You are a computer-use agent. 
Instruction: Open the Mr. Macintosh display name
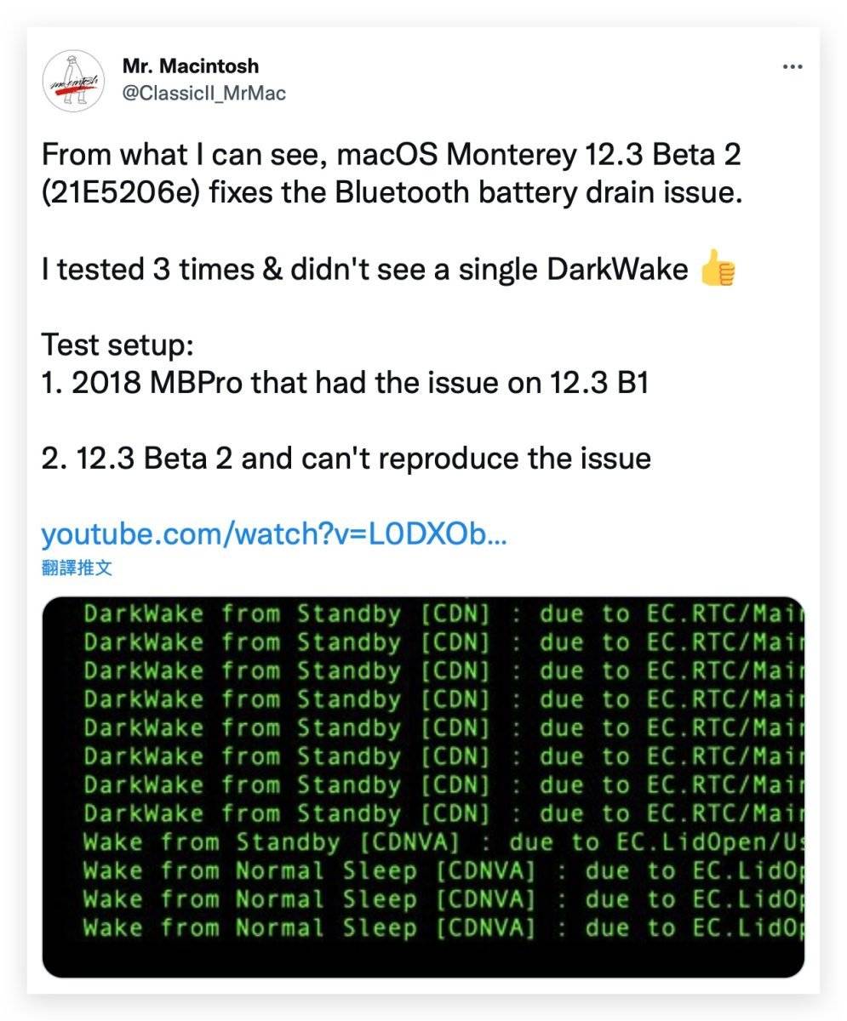click(x=190, y=66)
